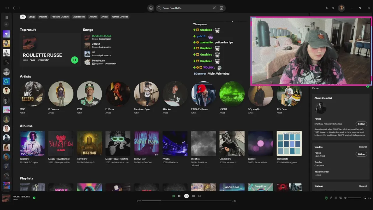
Task: Follow Pause in the Credits section
Action: point(361,154)
